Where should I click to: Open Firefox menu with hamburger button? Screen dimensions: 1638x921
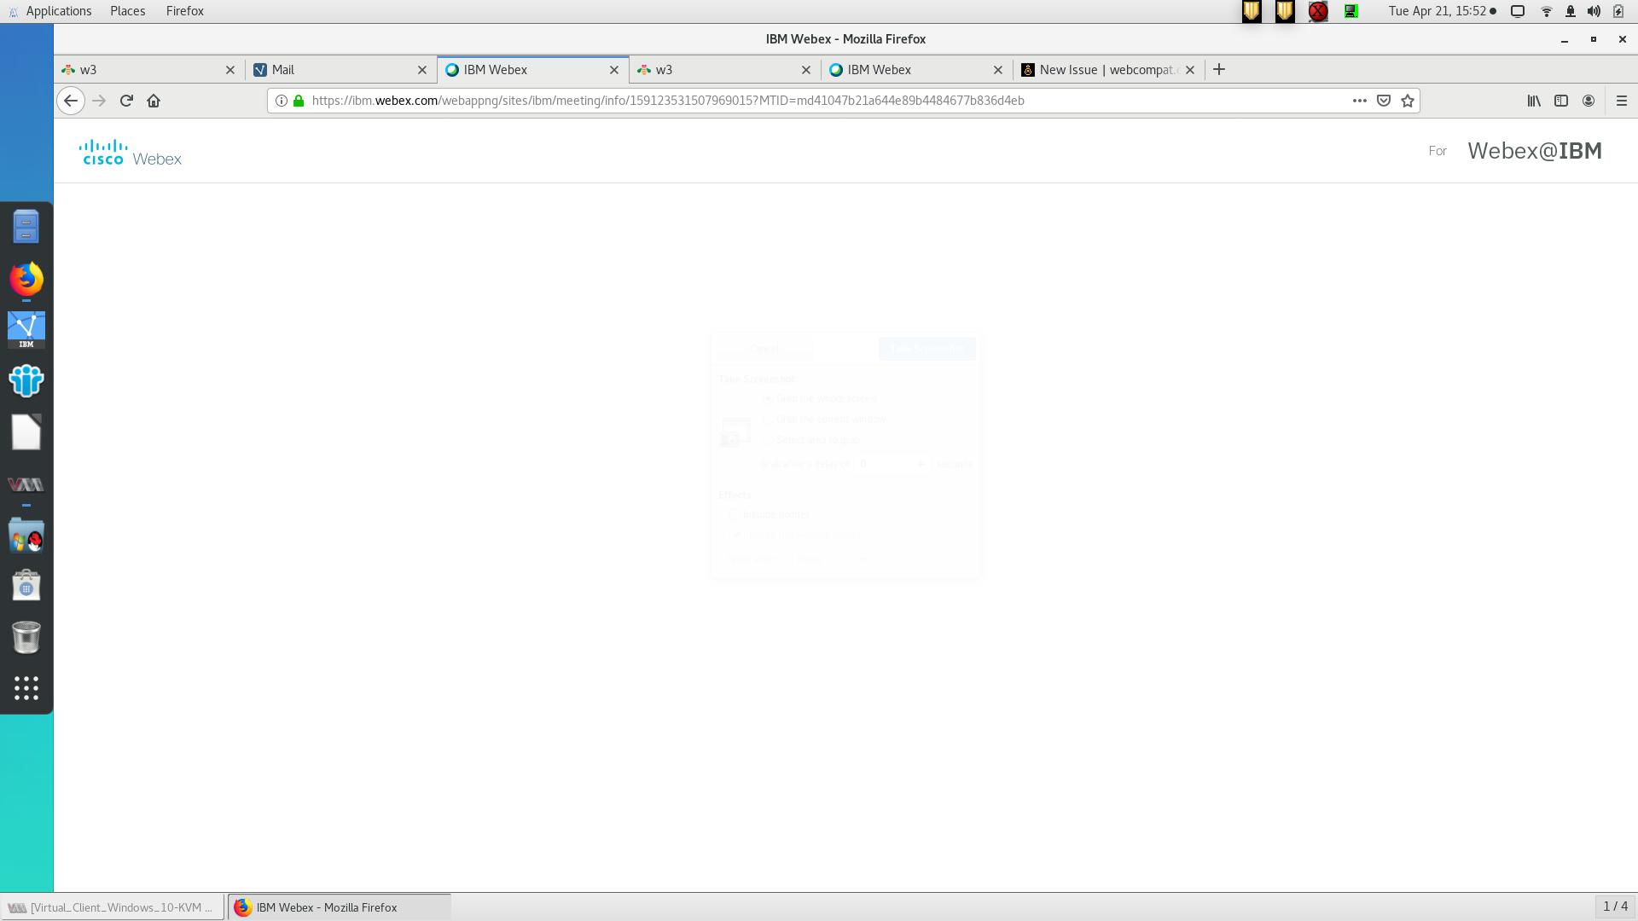click(1620, 100)
